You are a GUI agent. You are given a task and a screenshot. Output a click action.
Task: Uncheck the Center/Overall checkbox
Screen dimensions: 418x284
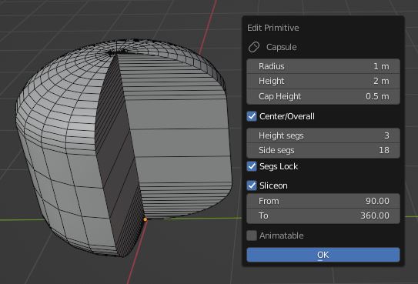pyautogui.click(x=252, y=116)
